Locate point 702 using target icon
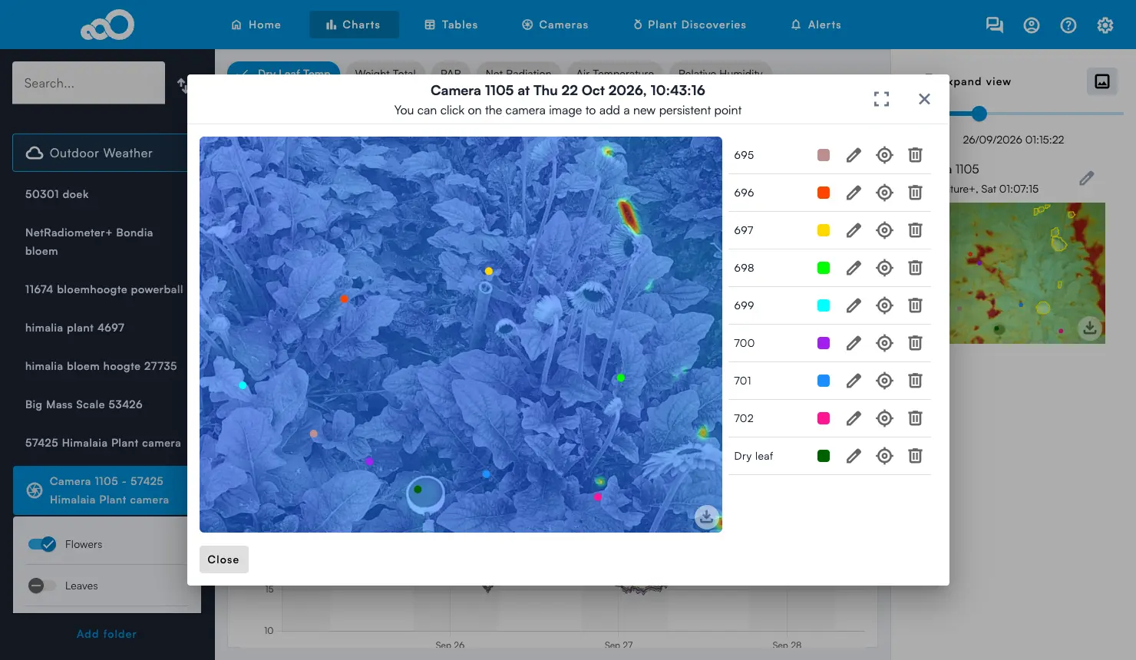 pyautogui.click(x=884, y=418)
